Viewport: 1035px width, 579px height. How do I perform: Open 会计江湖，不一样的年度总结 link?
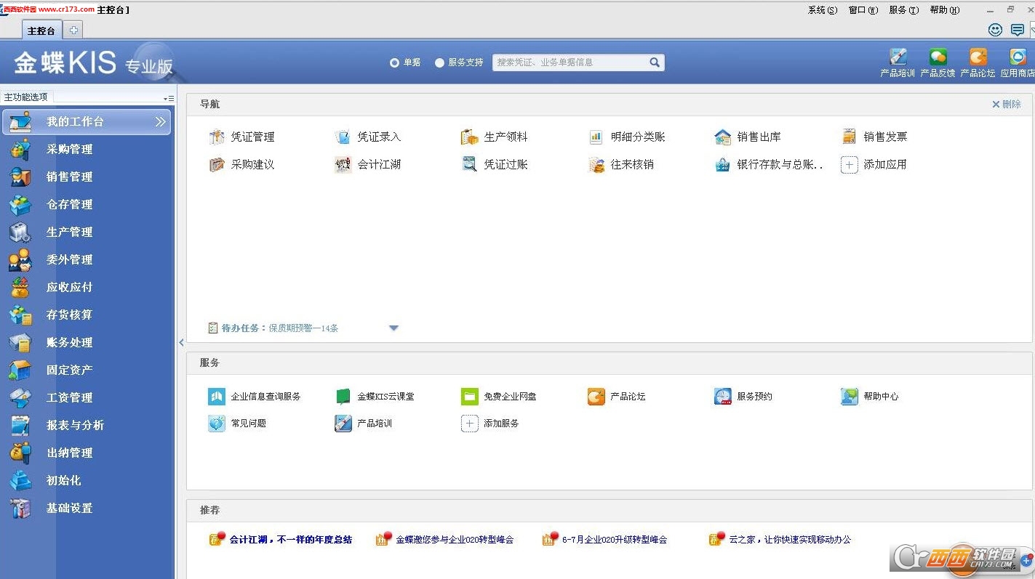[291, 540]
